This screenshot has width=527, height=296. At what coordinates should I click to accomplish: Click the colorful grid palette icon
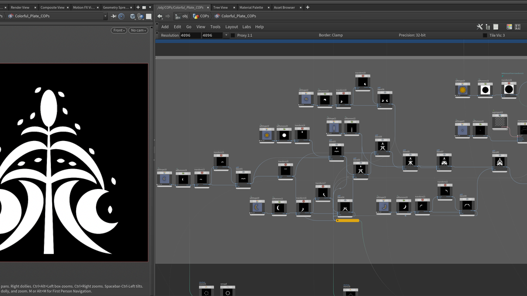click(509, 26)
